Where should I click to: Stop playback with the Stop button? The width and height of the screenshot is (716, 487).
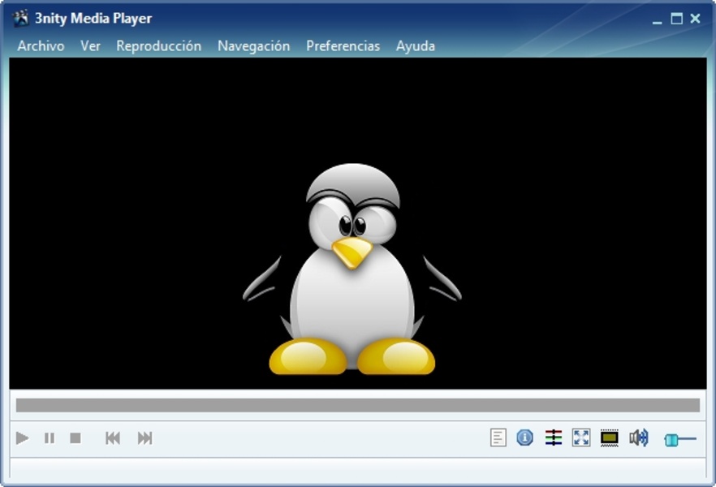(75, 438)
